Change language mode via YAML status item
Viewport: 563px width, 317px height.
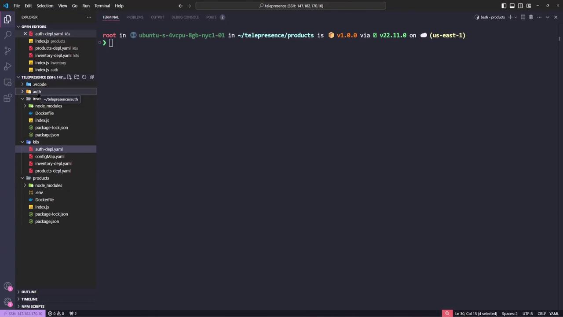[x=554, y=313]
